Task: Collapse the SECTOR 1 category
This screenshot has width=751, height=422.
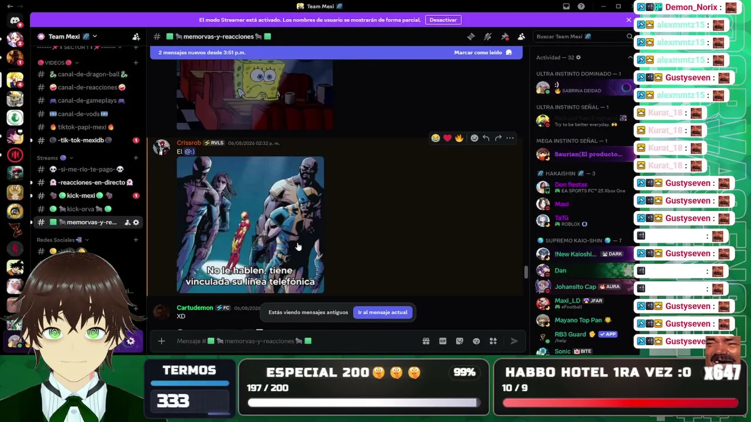Action: coord(79,47)
